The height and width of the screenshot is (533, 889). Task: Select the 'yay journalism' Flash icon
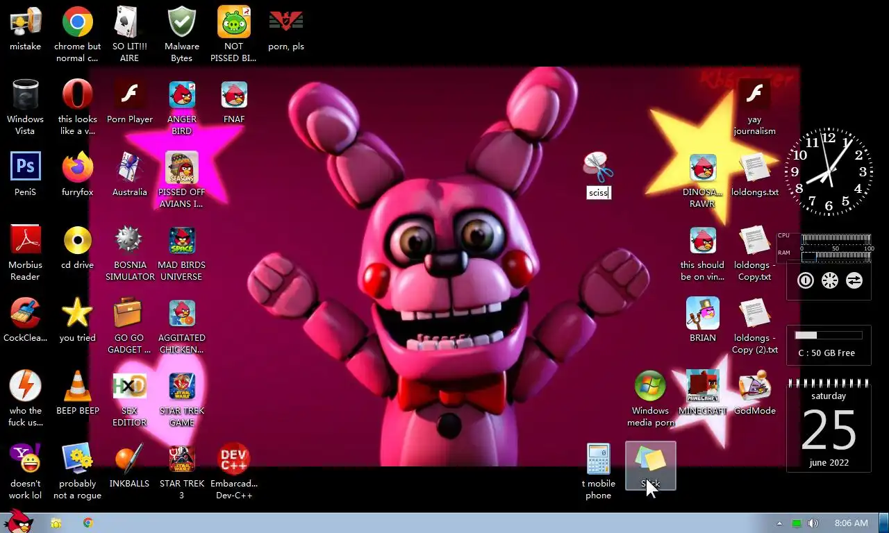(754, 95)
